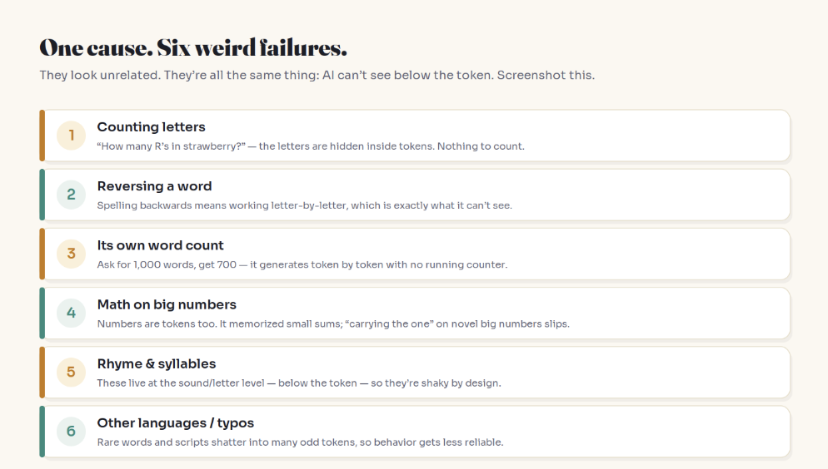Open the Its own word count title
Screen dimensions: 828x469
click(x=160, y=245)
